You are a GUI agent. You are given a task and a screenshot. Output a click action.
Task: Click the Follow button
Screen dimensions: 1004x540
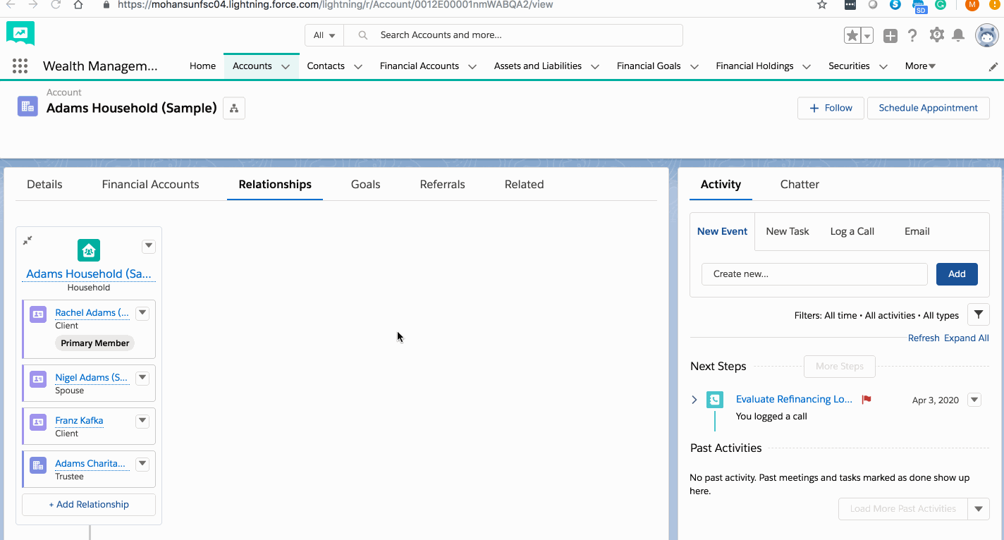pyautogui.click(x=831, y=108)
